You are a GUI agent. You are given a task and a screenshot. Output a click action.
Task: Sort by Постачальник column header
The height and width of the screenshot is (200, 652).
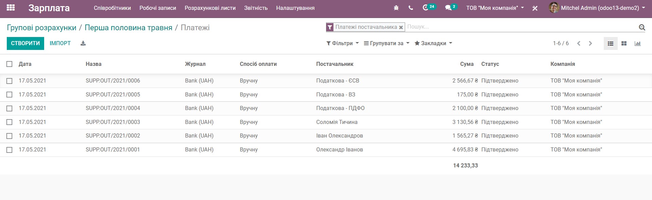[335, 64]
